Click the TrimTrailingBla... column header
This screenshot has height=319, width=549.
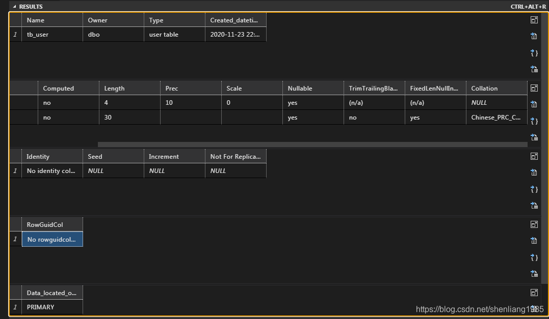coord(374,88)
